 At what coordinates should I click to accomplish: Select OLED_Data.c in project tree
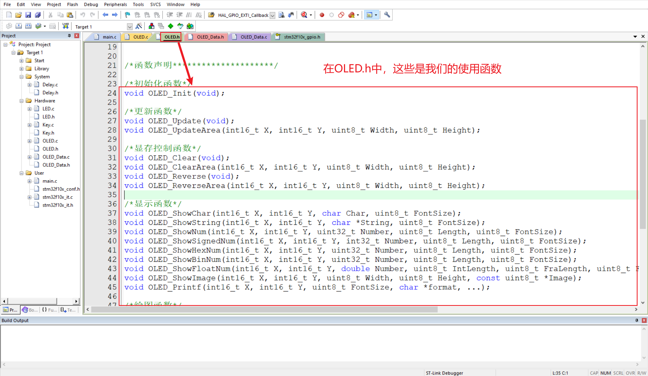point(56,157)
